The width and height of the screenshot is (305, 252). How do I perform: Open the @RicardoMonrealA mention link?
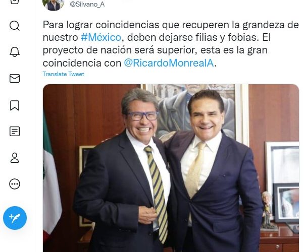(169, 63)
